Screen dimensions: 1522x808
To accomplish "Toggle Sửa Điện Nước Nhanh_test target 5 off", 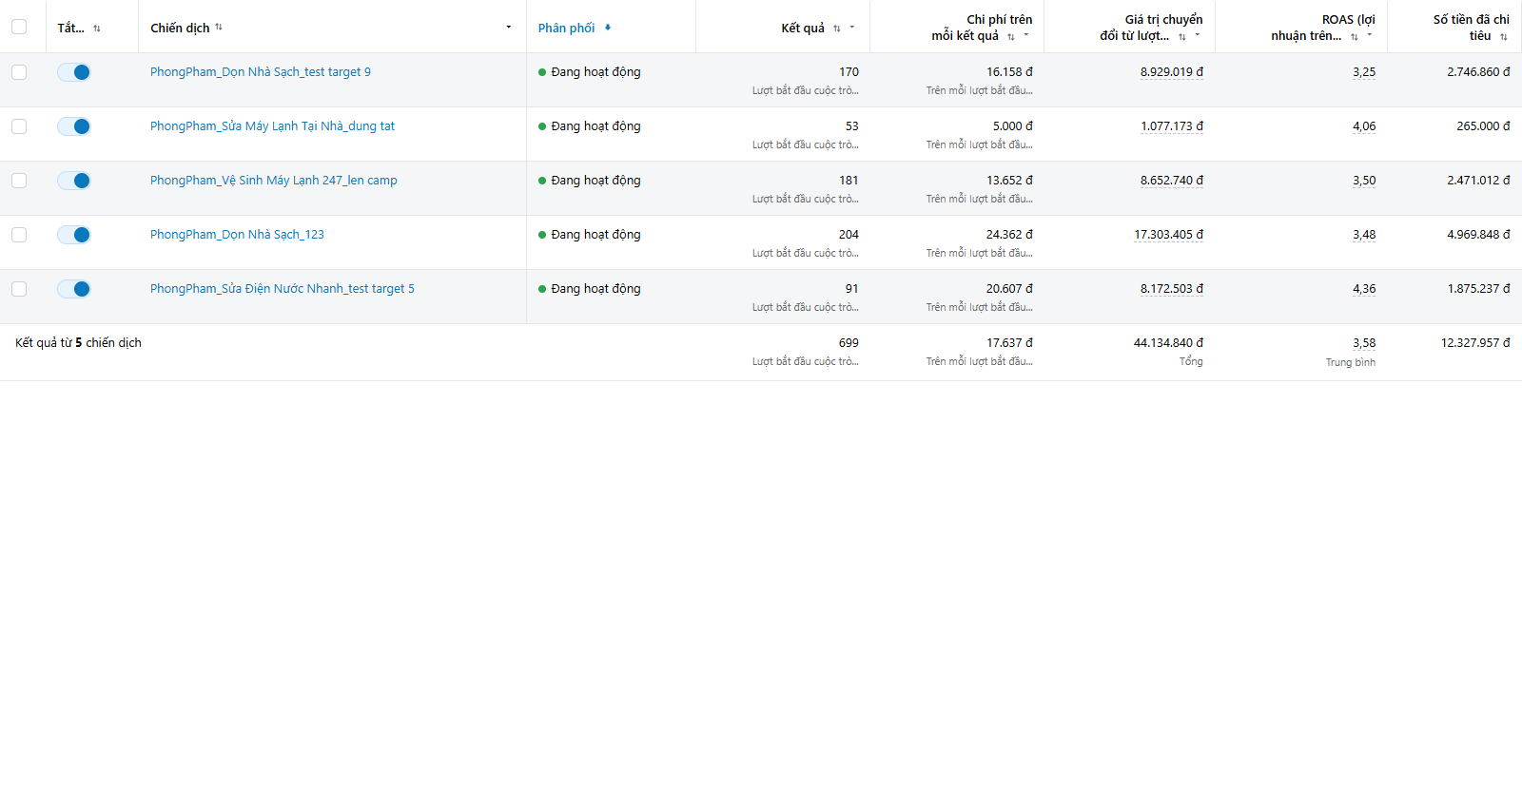I will point(74,289).
